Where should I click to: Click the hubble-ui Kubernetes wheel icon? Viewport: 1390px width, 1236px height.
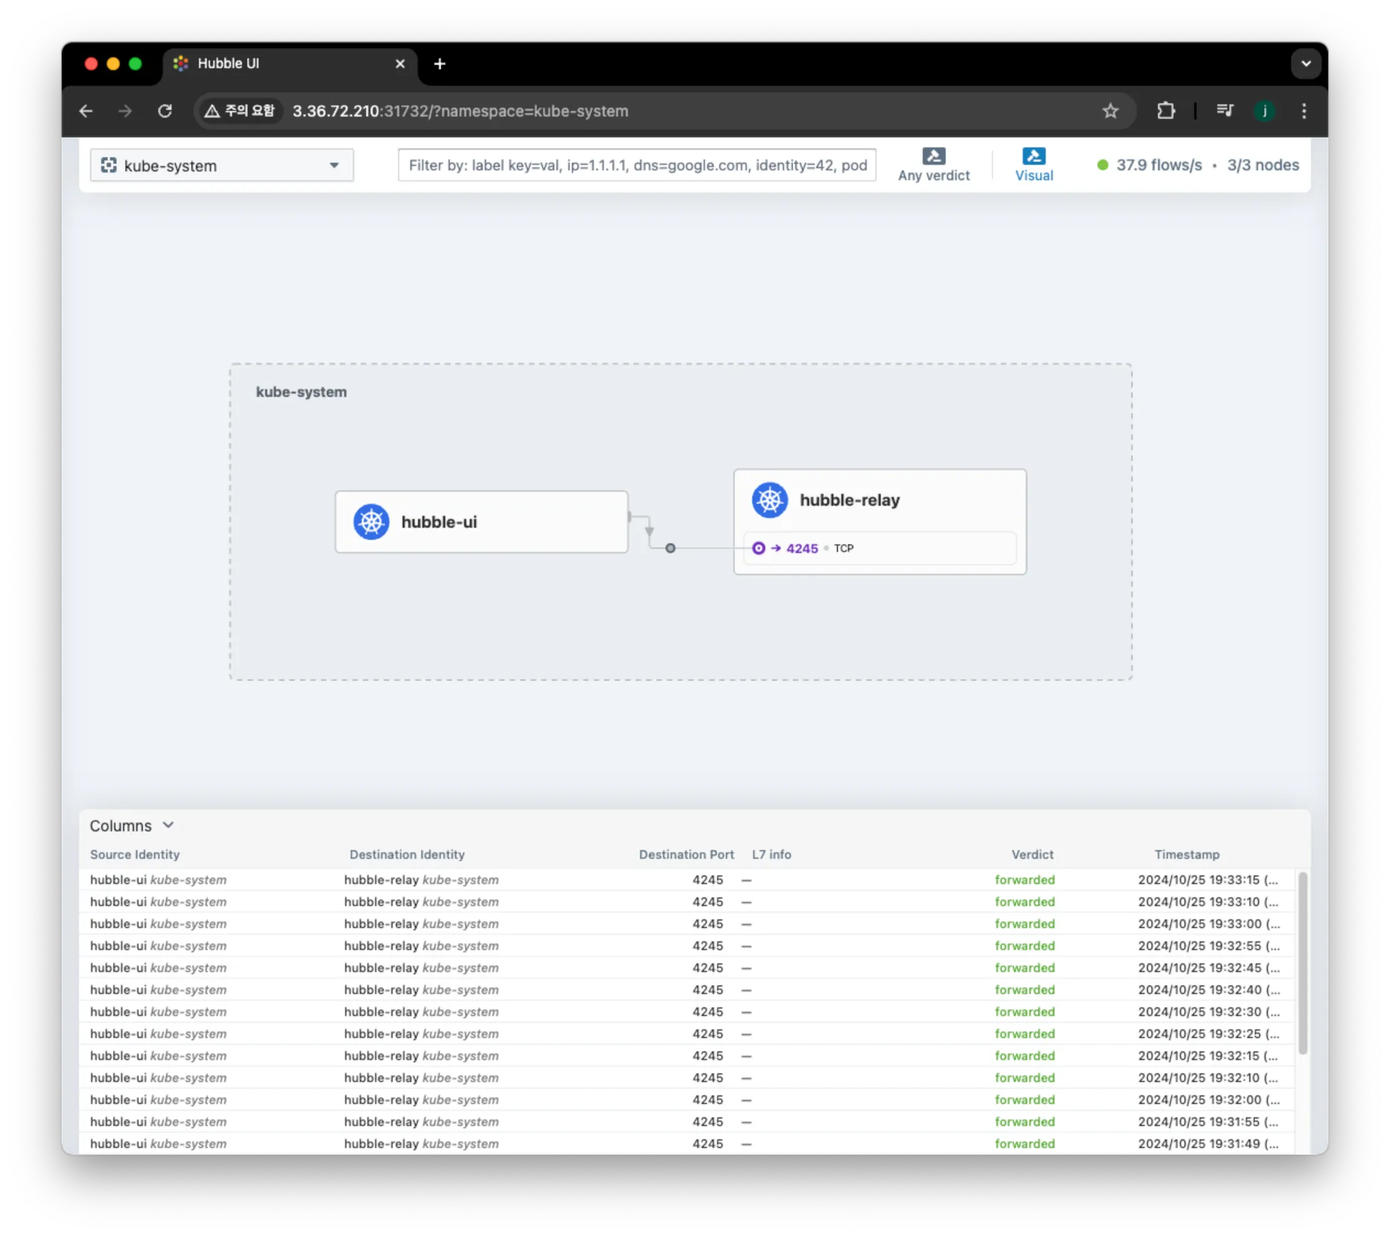click(371, 522)
